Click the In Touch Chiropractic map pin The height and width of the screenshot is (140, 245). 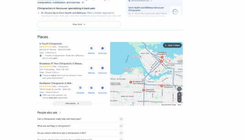click(162, 86)
